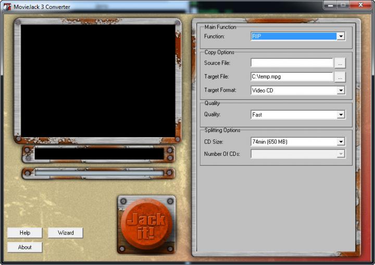Click the MovieJack title bar app icon
375x265 pixels.
[x=7, y=7]
